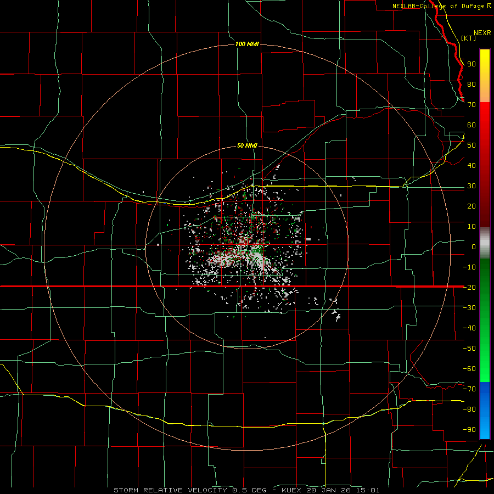Click the 90 value on velocity scale
The width and height of the screenshot is (494, 494).
[471, 64]
